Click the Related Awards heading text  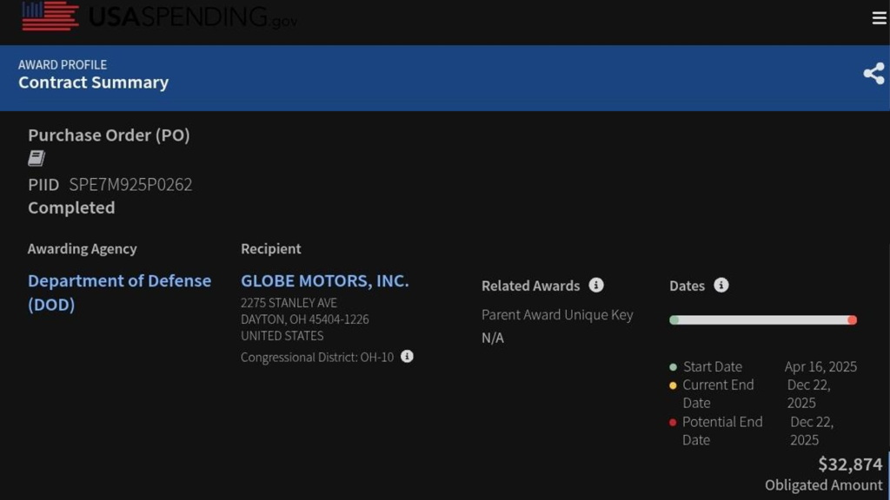tap(531, 286)
